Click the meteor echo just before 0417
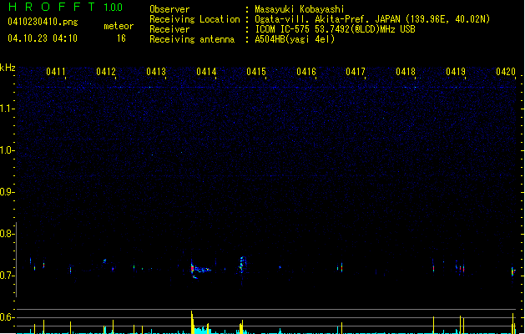 click(341, 267)
